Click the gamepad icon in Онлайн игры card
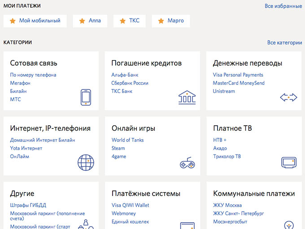 (x=187, y=163)
